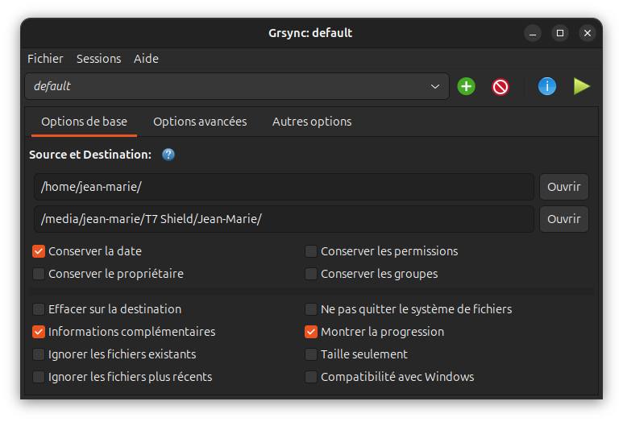Start synchronization with green play arrow

pyautogui.click(x=582, y=86)
